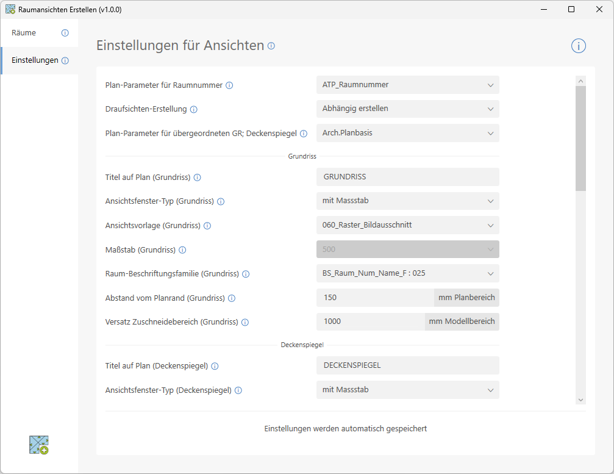
Task: Expand the Abhängig erstellen dropdown
Action: pos(407,109)
